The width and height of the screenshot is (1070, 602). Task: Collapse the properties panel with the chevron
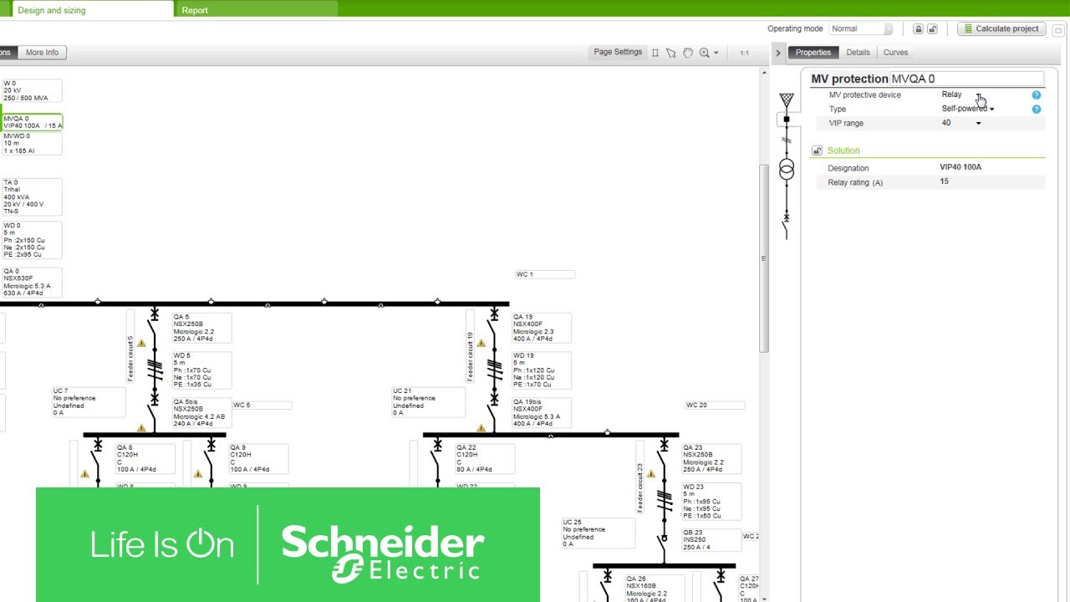click(777, 53)
